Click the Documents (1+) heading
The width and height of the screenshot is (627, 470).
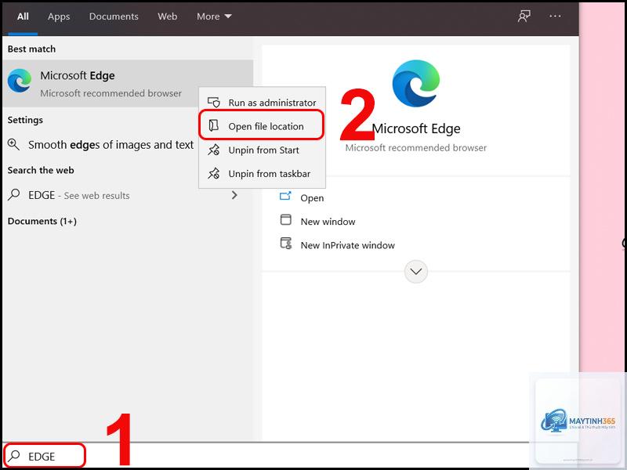42,221
